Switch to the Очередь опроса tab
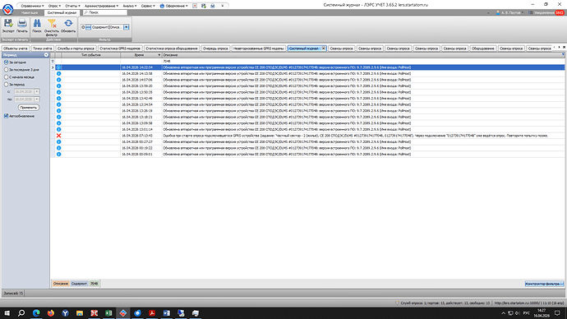 [x=215, y=49]
